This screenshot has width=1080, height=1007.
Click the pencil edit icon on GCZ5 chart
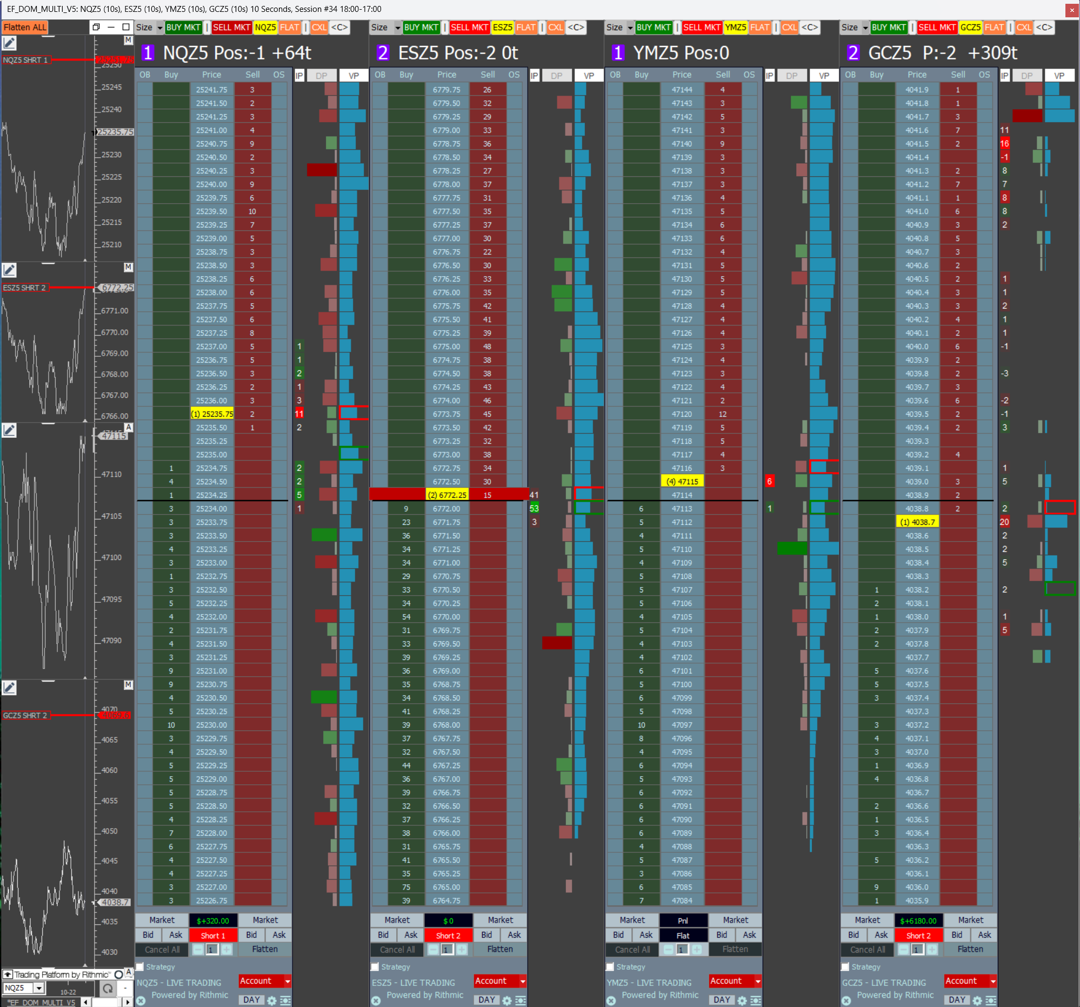[x=9, y=688]
